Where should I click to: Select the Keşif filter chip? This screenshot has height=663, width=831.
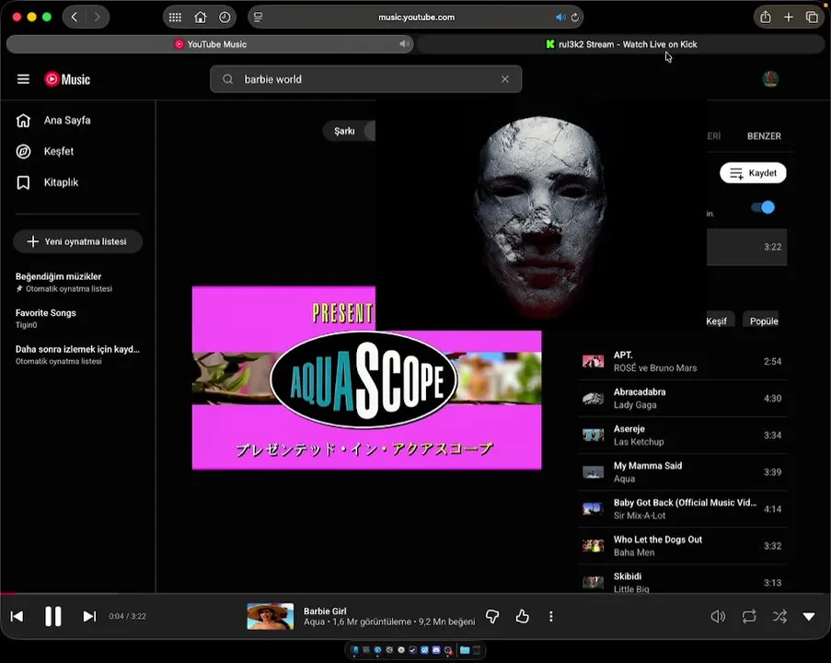[x=719, y=320]
